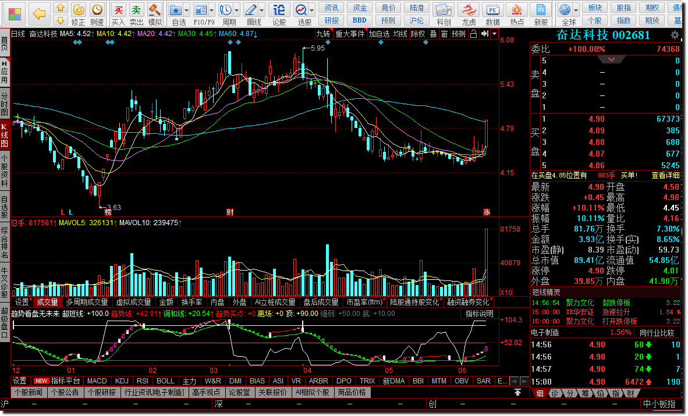This screenshot has height=416, width=688.
Task: Open the 新股 IPO icon
Action: click(x=541, y=9)
